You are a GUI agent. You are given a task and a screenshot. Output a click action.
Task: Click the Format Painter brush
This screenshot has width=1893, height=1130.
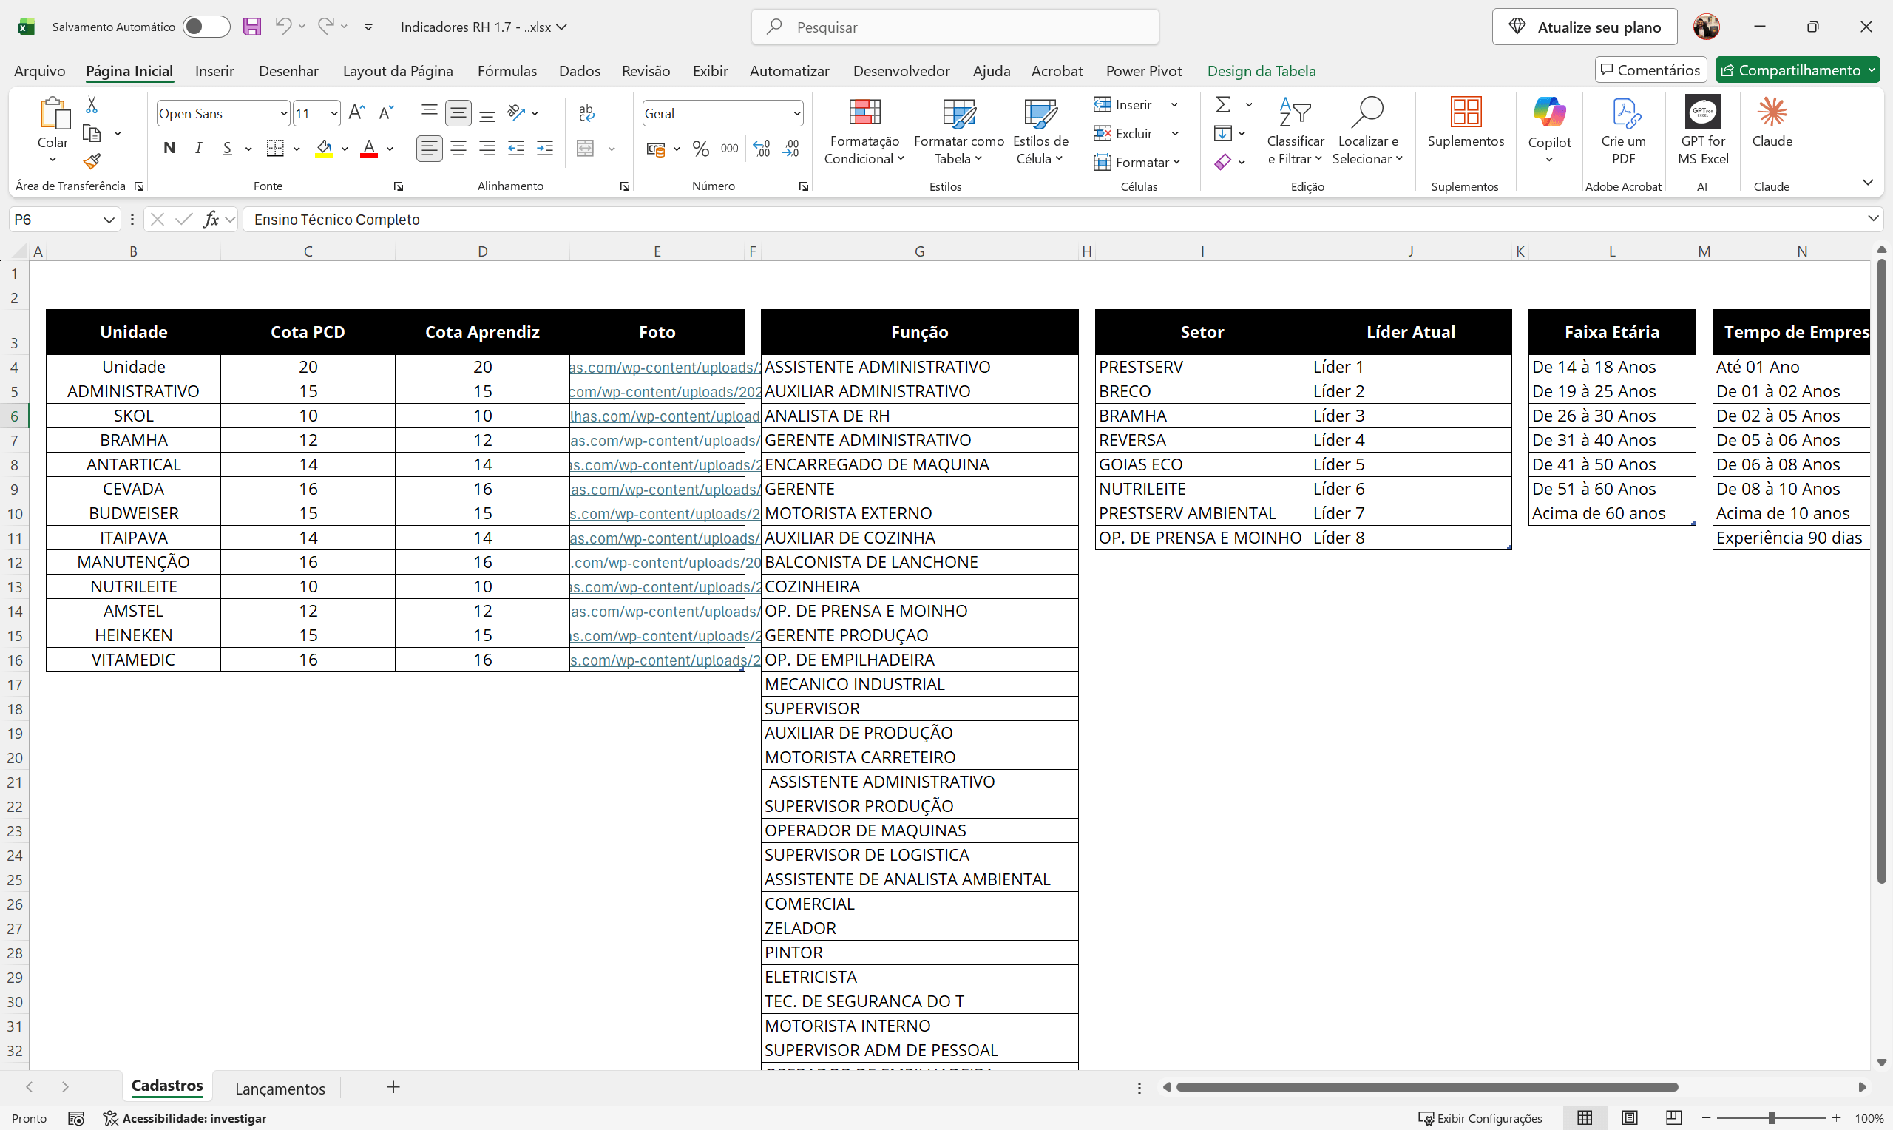point(92,160)
